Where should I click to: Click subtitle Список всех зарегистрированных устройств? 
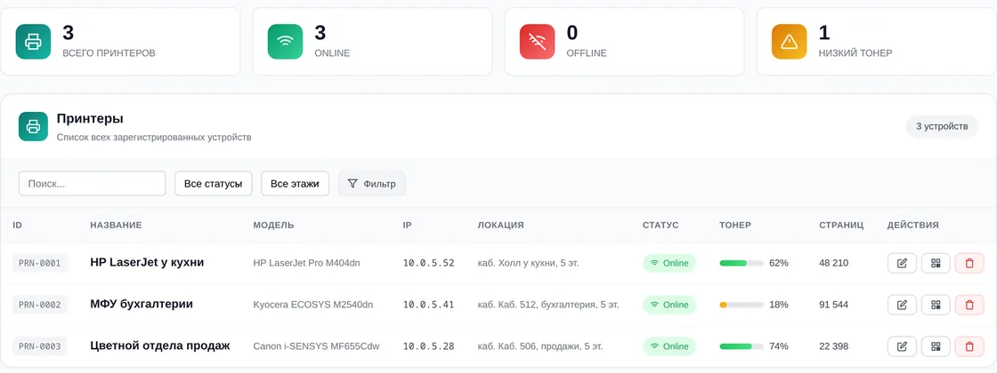point(154,137)
